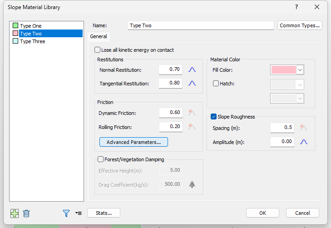The height and width of the screenshot is (228, 331).
Task: Click the Amplitude distribution curve icon
Action: 304,142
